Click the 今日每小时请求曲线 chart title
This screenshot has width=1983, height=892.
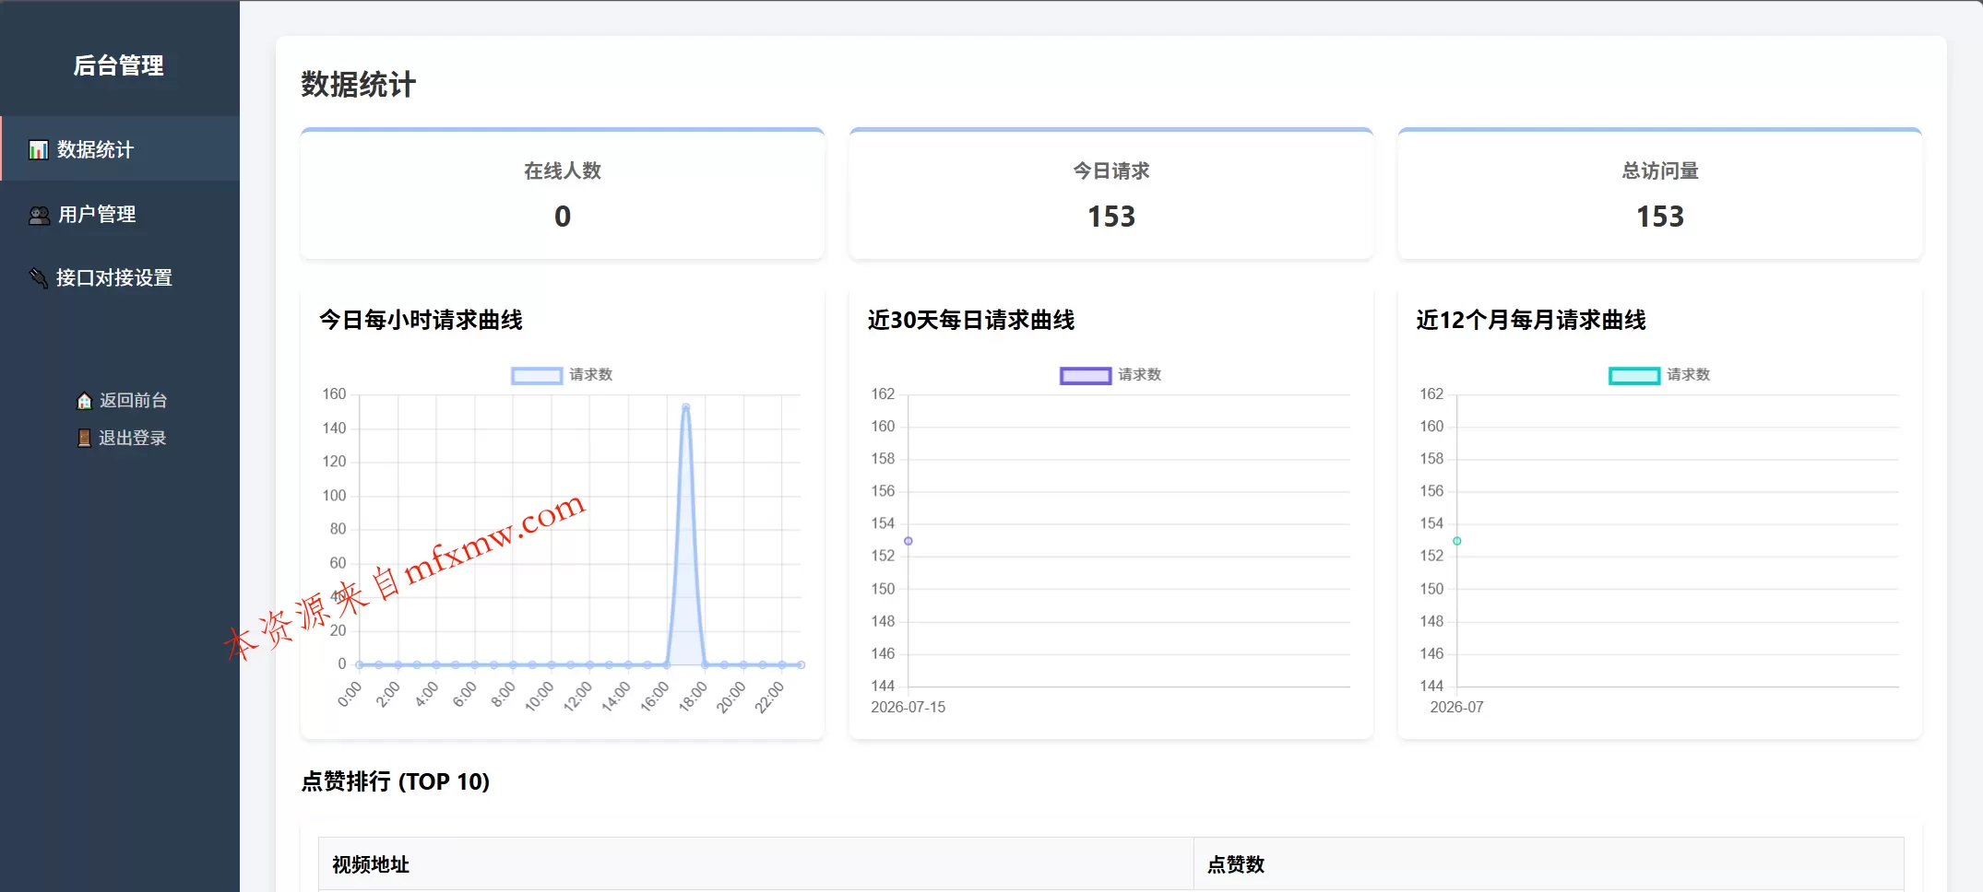pyautogui.click(x=422, y=320)
